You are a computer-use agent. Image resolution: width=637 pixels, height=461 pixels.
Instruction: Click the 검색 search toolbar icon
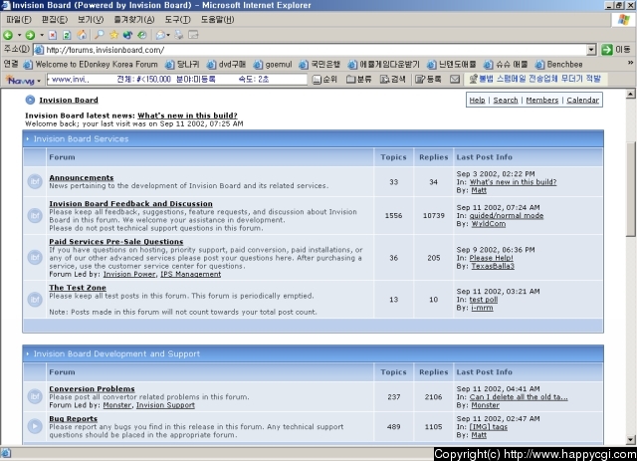coord(393,80)
